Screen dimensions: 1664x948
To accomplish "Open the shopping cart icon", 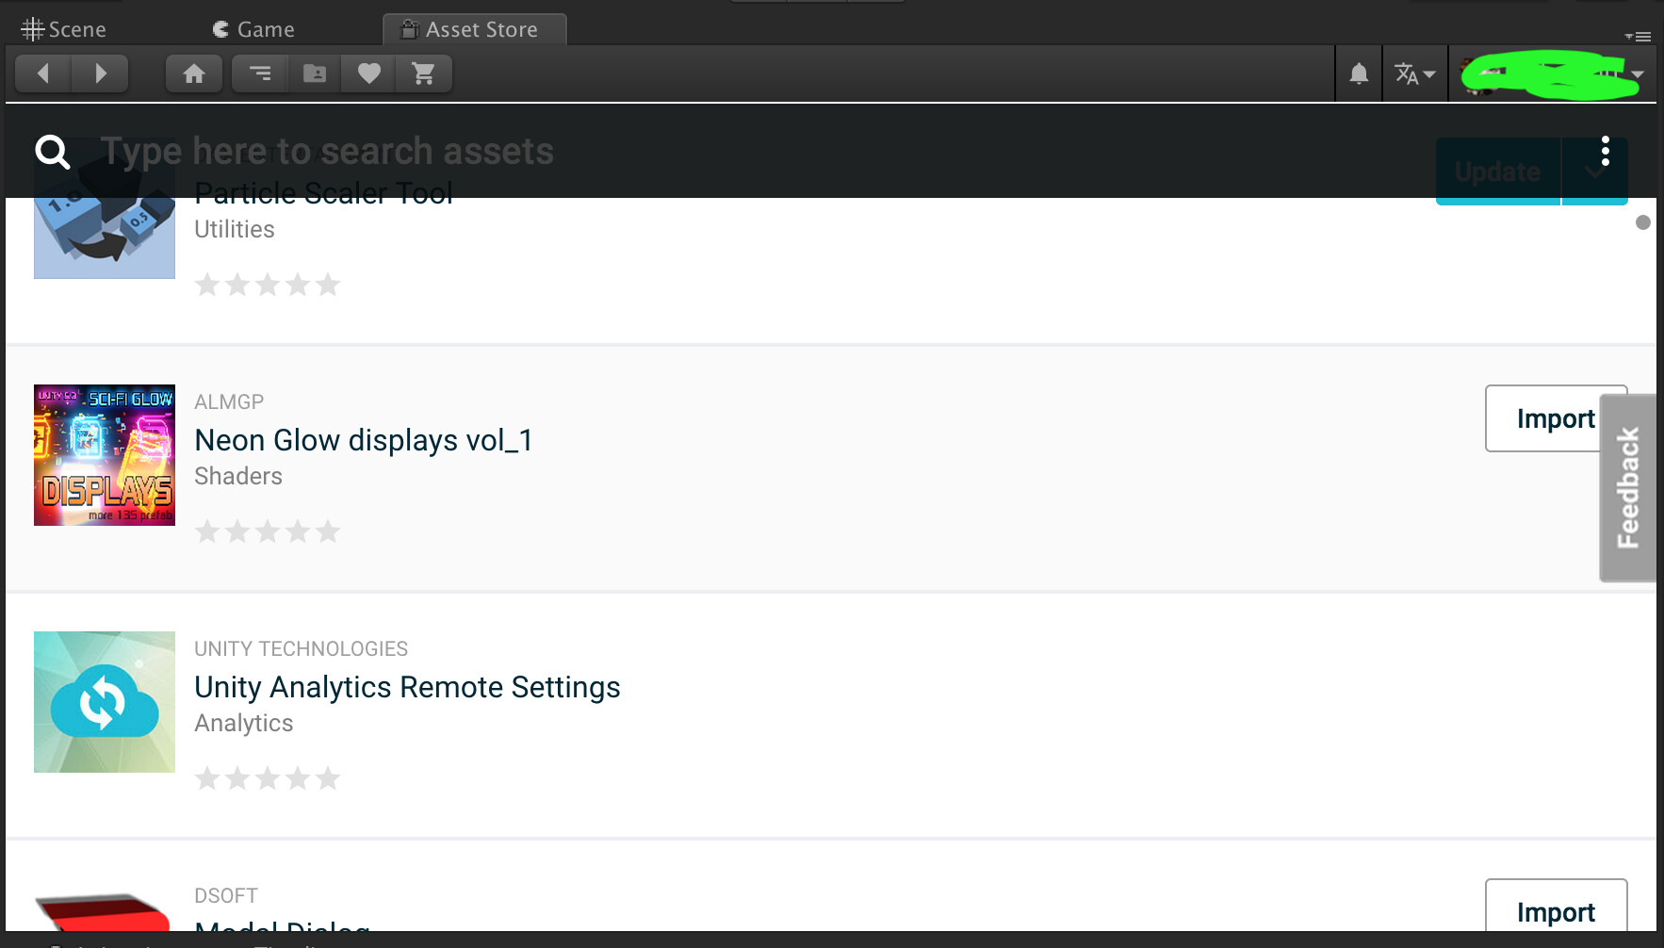I will (424, 74).
